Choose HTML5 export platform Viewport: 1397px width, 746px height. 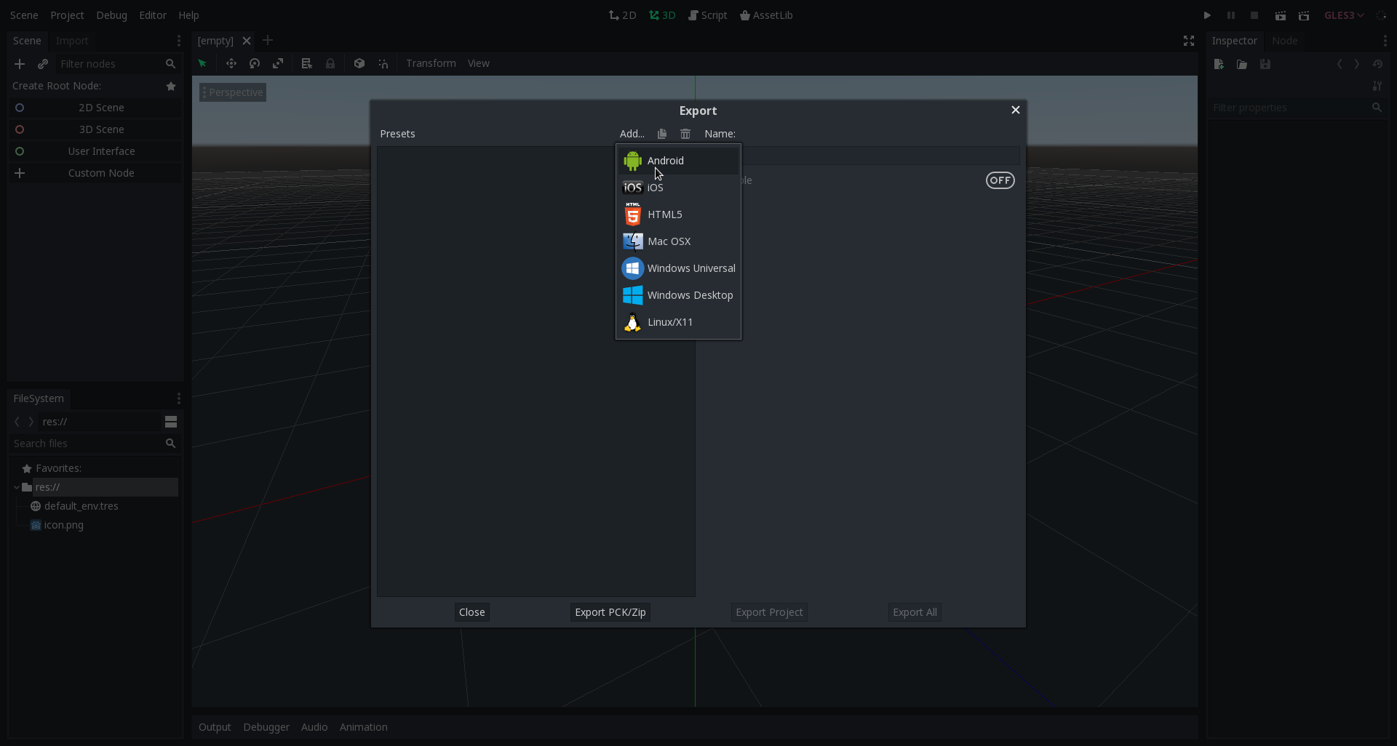tap(664, 214)
